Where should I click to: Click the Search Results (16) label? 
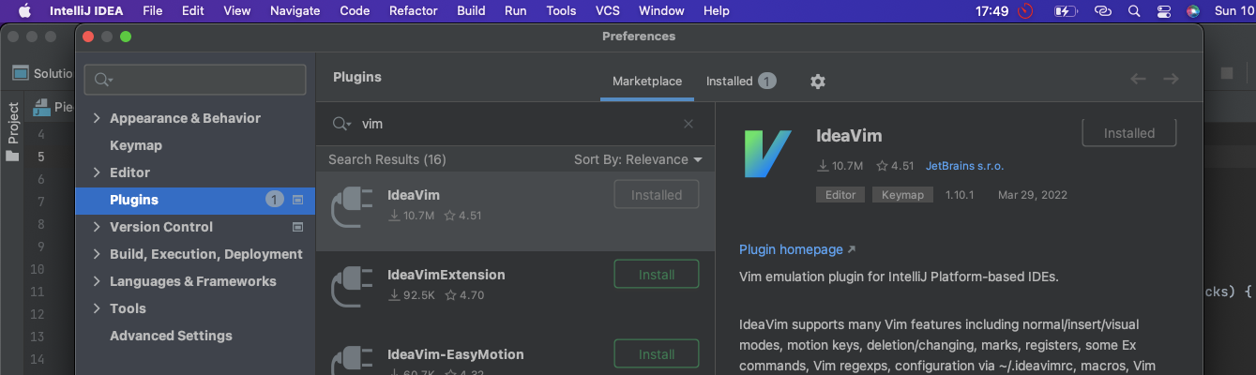pyautogui.click(x=387, y=159)
